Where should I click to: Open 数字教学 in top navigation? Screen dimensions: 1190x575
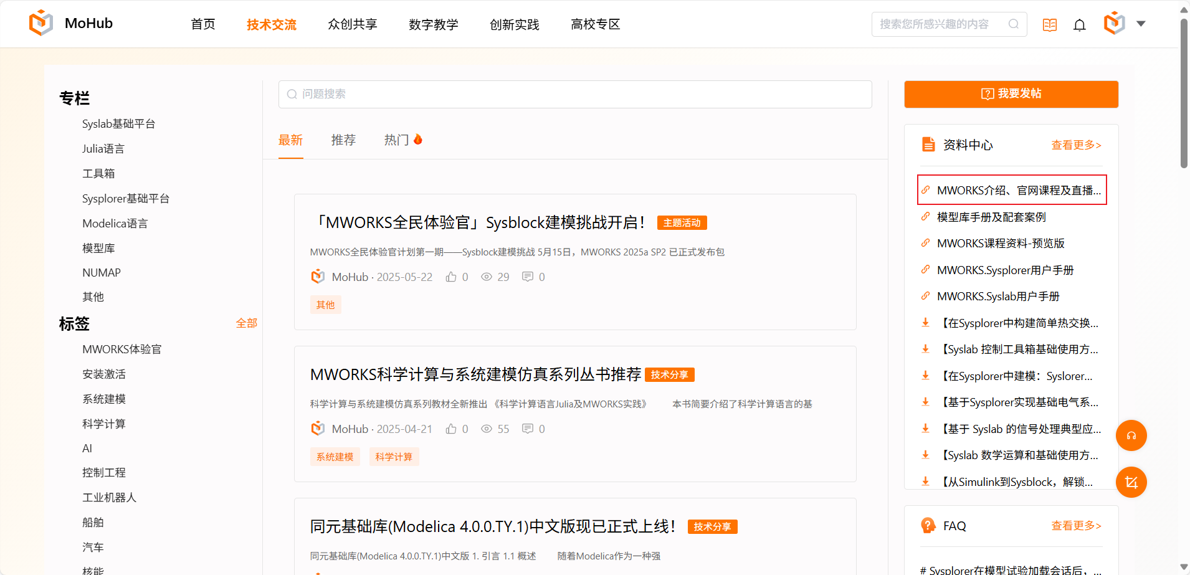click(x=434, y=24)
